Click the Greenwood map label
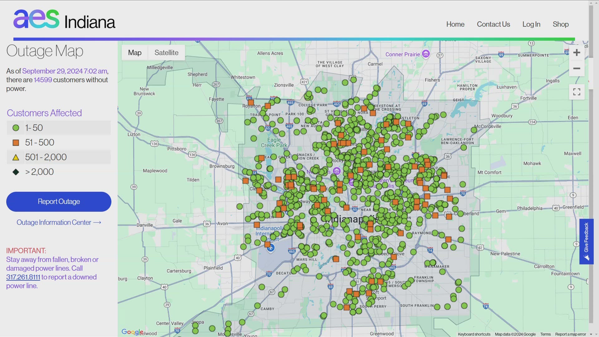Viewport: 599px width, 337px height. click(x=382, y=334)
